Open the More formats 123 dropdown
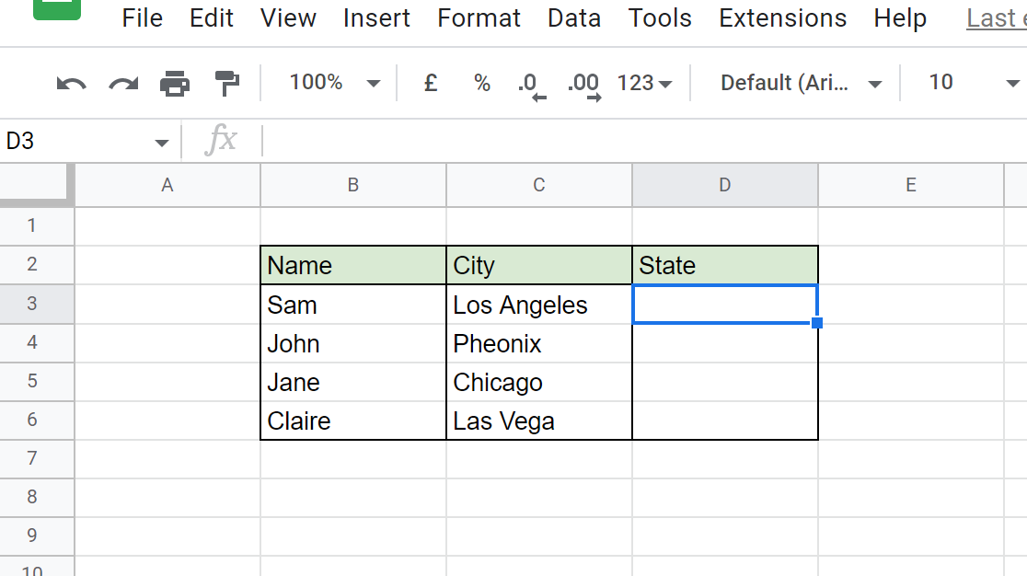This screenshot has height=576, width=1027. click(x=643, y=82)
